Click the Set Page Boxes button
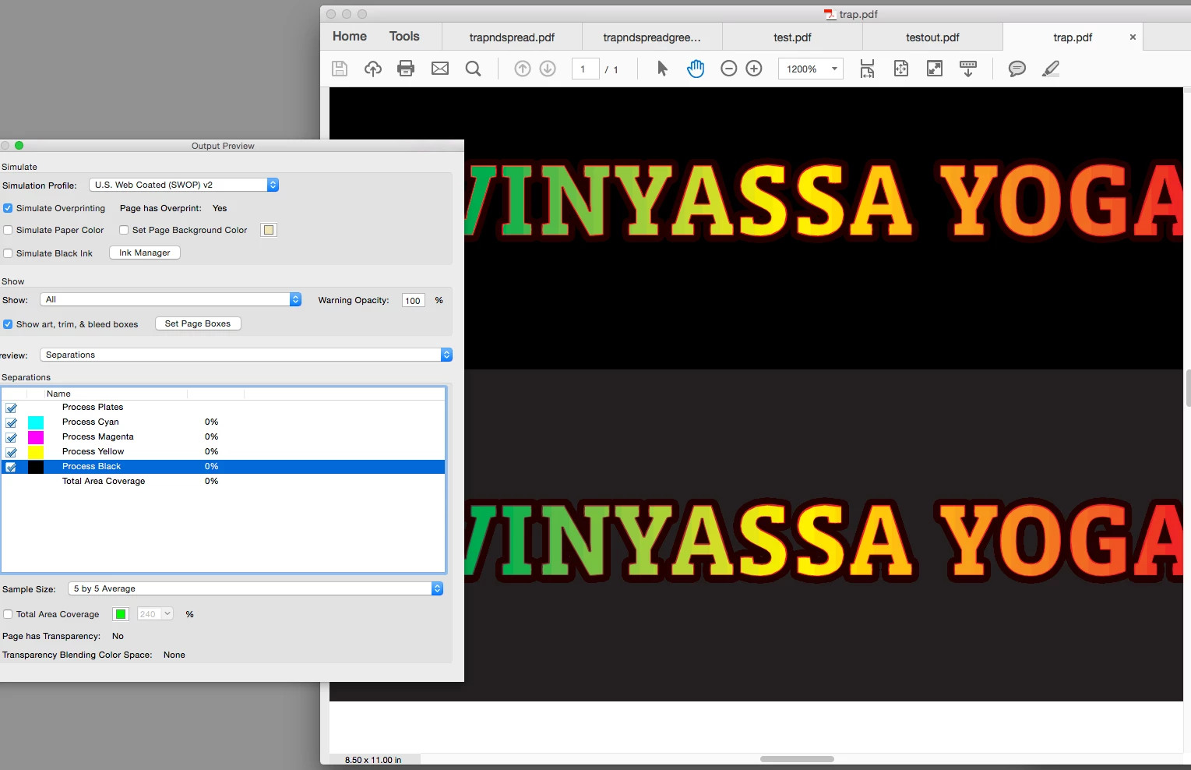 pyautogui.click(x=198, y=323)
